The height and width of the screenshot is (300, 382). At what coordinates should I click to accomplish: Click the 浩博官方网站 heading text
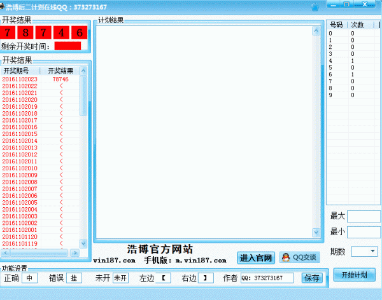coord(160,249)
